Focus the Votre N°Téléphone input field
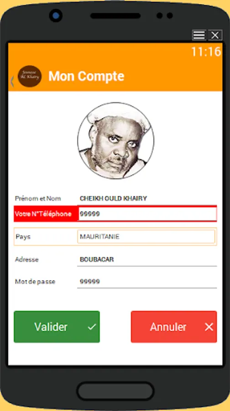Viewport: 230px width, 411px height. point(147,214)
